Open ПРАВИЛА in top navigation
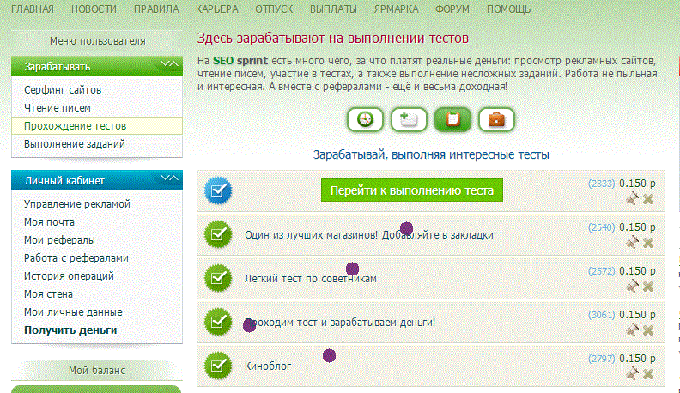 coord(156,9)
